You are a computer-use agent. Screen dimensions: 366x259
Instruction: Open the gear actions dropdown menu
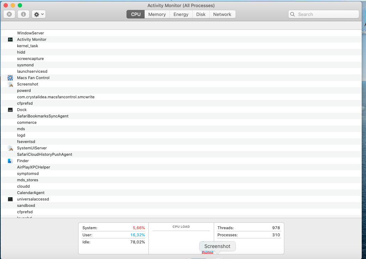[39, 14]
